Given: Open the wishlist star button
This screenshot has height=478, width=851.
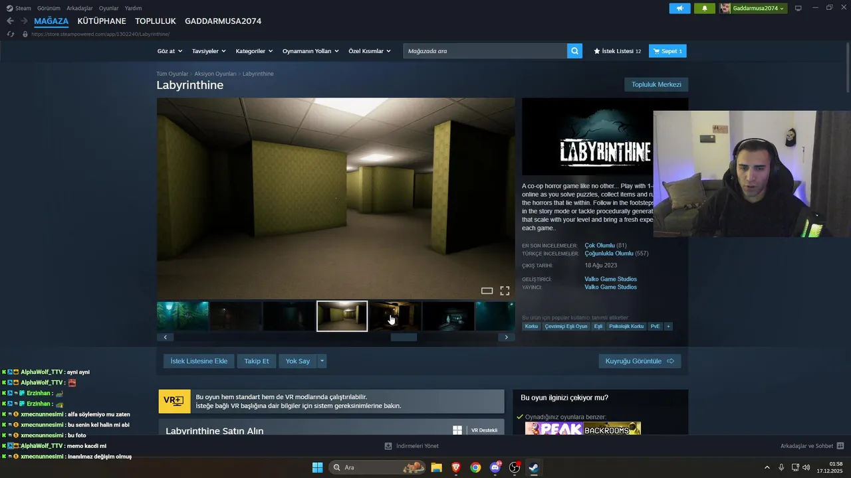Looking at the screenshot, I should click(617, 51).
